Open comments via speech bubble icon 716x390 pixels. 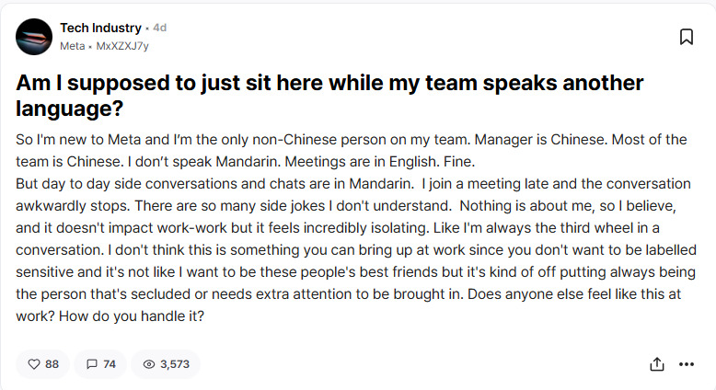pos(91,364)
